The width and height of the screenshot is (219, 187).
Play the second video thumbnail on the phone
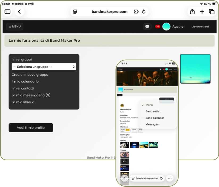[x=125, y=162]
